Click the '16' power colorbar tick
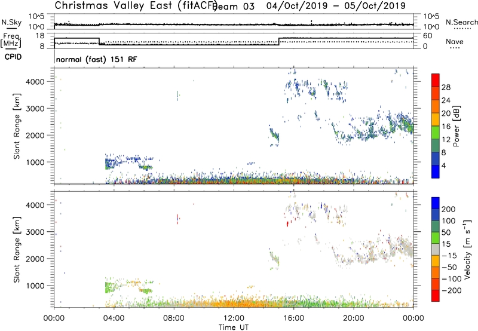This screenshot has height=331, width=478. coord(446,127)
